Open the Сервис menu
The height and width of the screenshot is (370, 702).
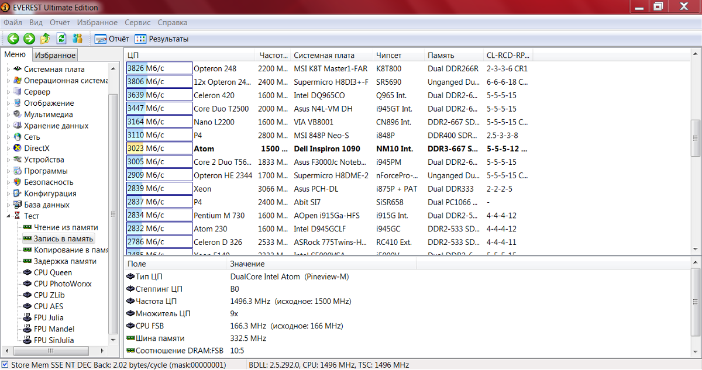point(137,23)
